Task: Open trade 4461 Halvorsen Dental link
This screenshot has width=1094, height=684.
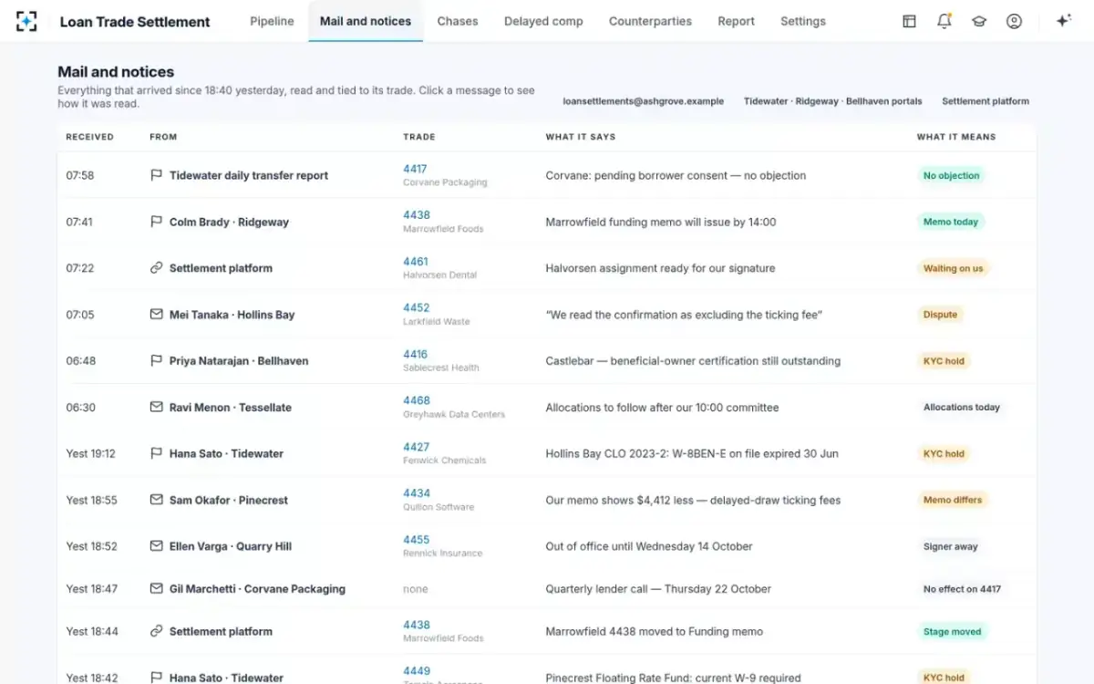Action: point(416,262)
